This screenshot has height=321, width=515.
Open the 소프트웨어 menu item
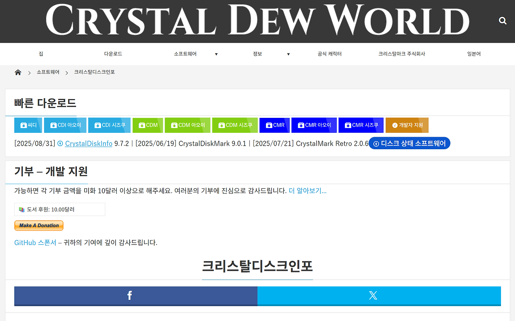[185, 54]
